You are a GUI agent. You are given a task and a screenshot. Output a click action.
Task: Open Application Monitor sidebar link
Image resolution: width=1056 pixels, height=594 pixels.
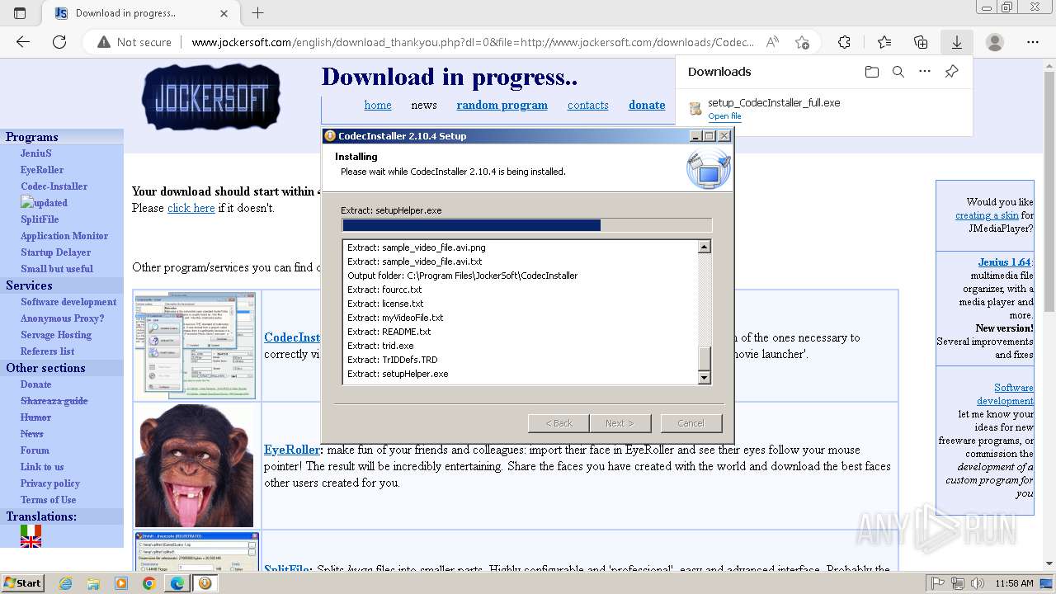[x=64, y=236]
